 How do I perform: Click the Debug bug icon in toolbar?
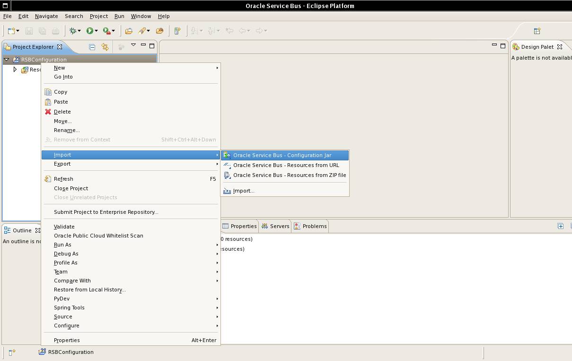click(x=73, y=31)
